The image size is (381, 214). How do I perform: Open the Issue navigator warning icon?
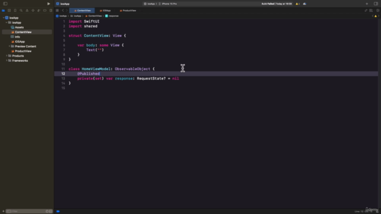(27, 11)
